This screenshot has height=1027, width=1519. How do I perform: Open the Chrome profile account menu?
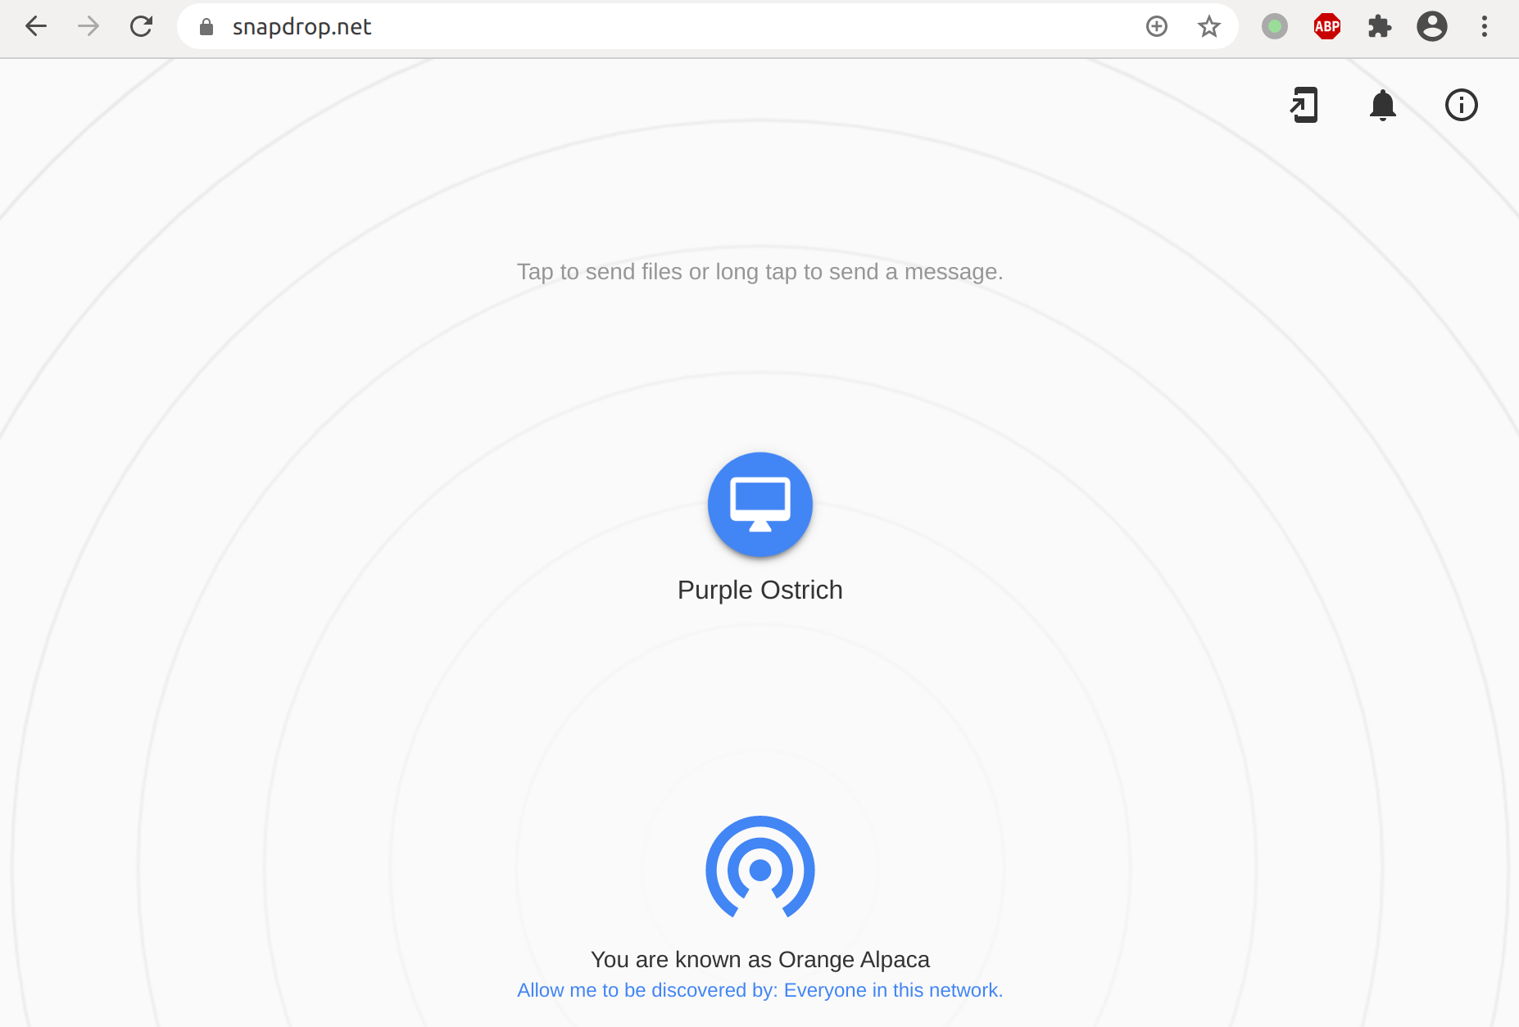click(1431, 27)
